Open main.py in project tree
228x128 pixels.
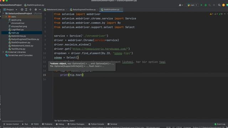pyautogui.click(x=15, y=33)
